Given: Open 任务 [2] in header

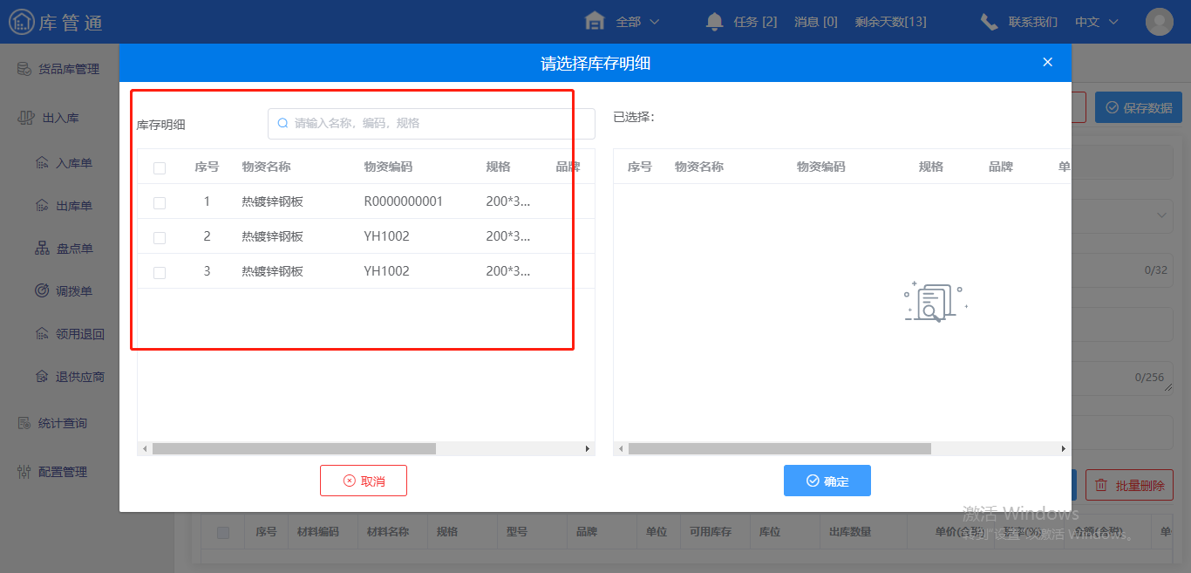Looking at the screenshot, I should [755, 22].
